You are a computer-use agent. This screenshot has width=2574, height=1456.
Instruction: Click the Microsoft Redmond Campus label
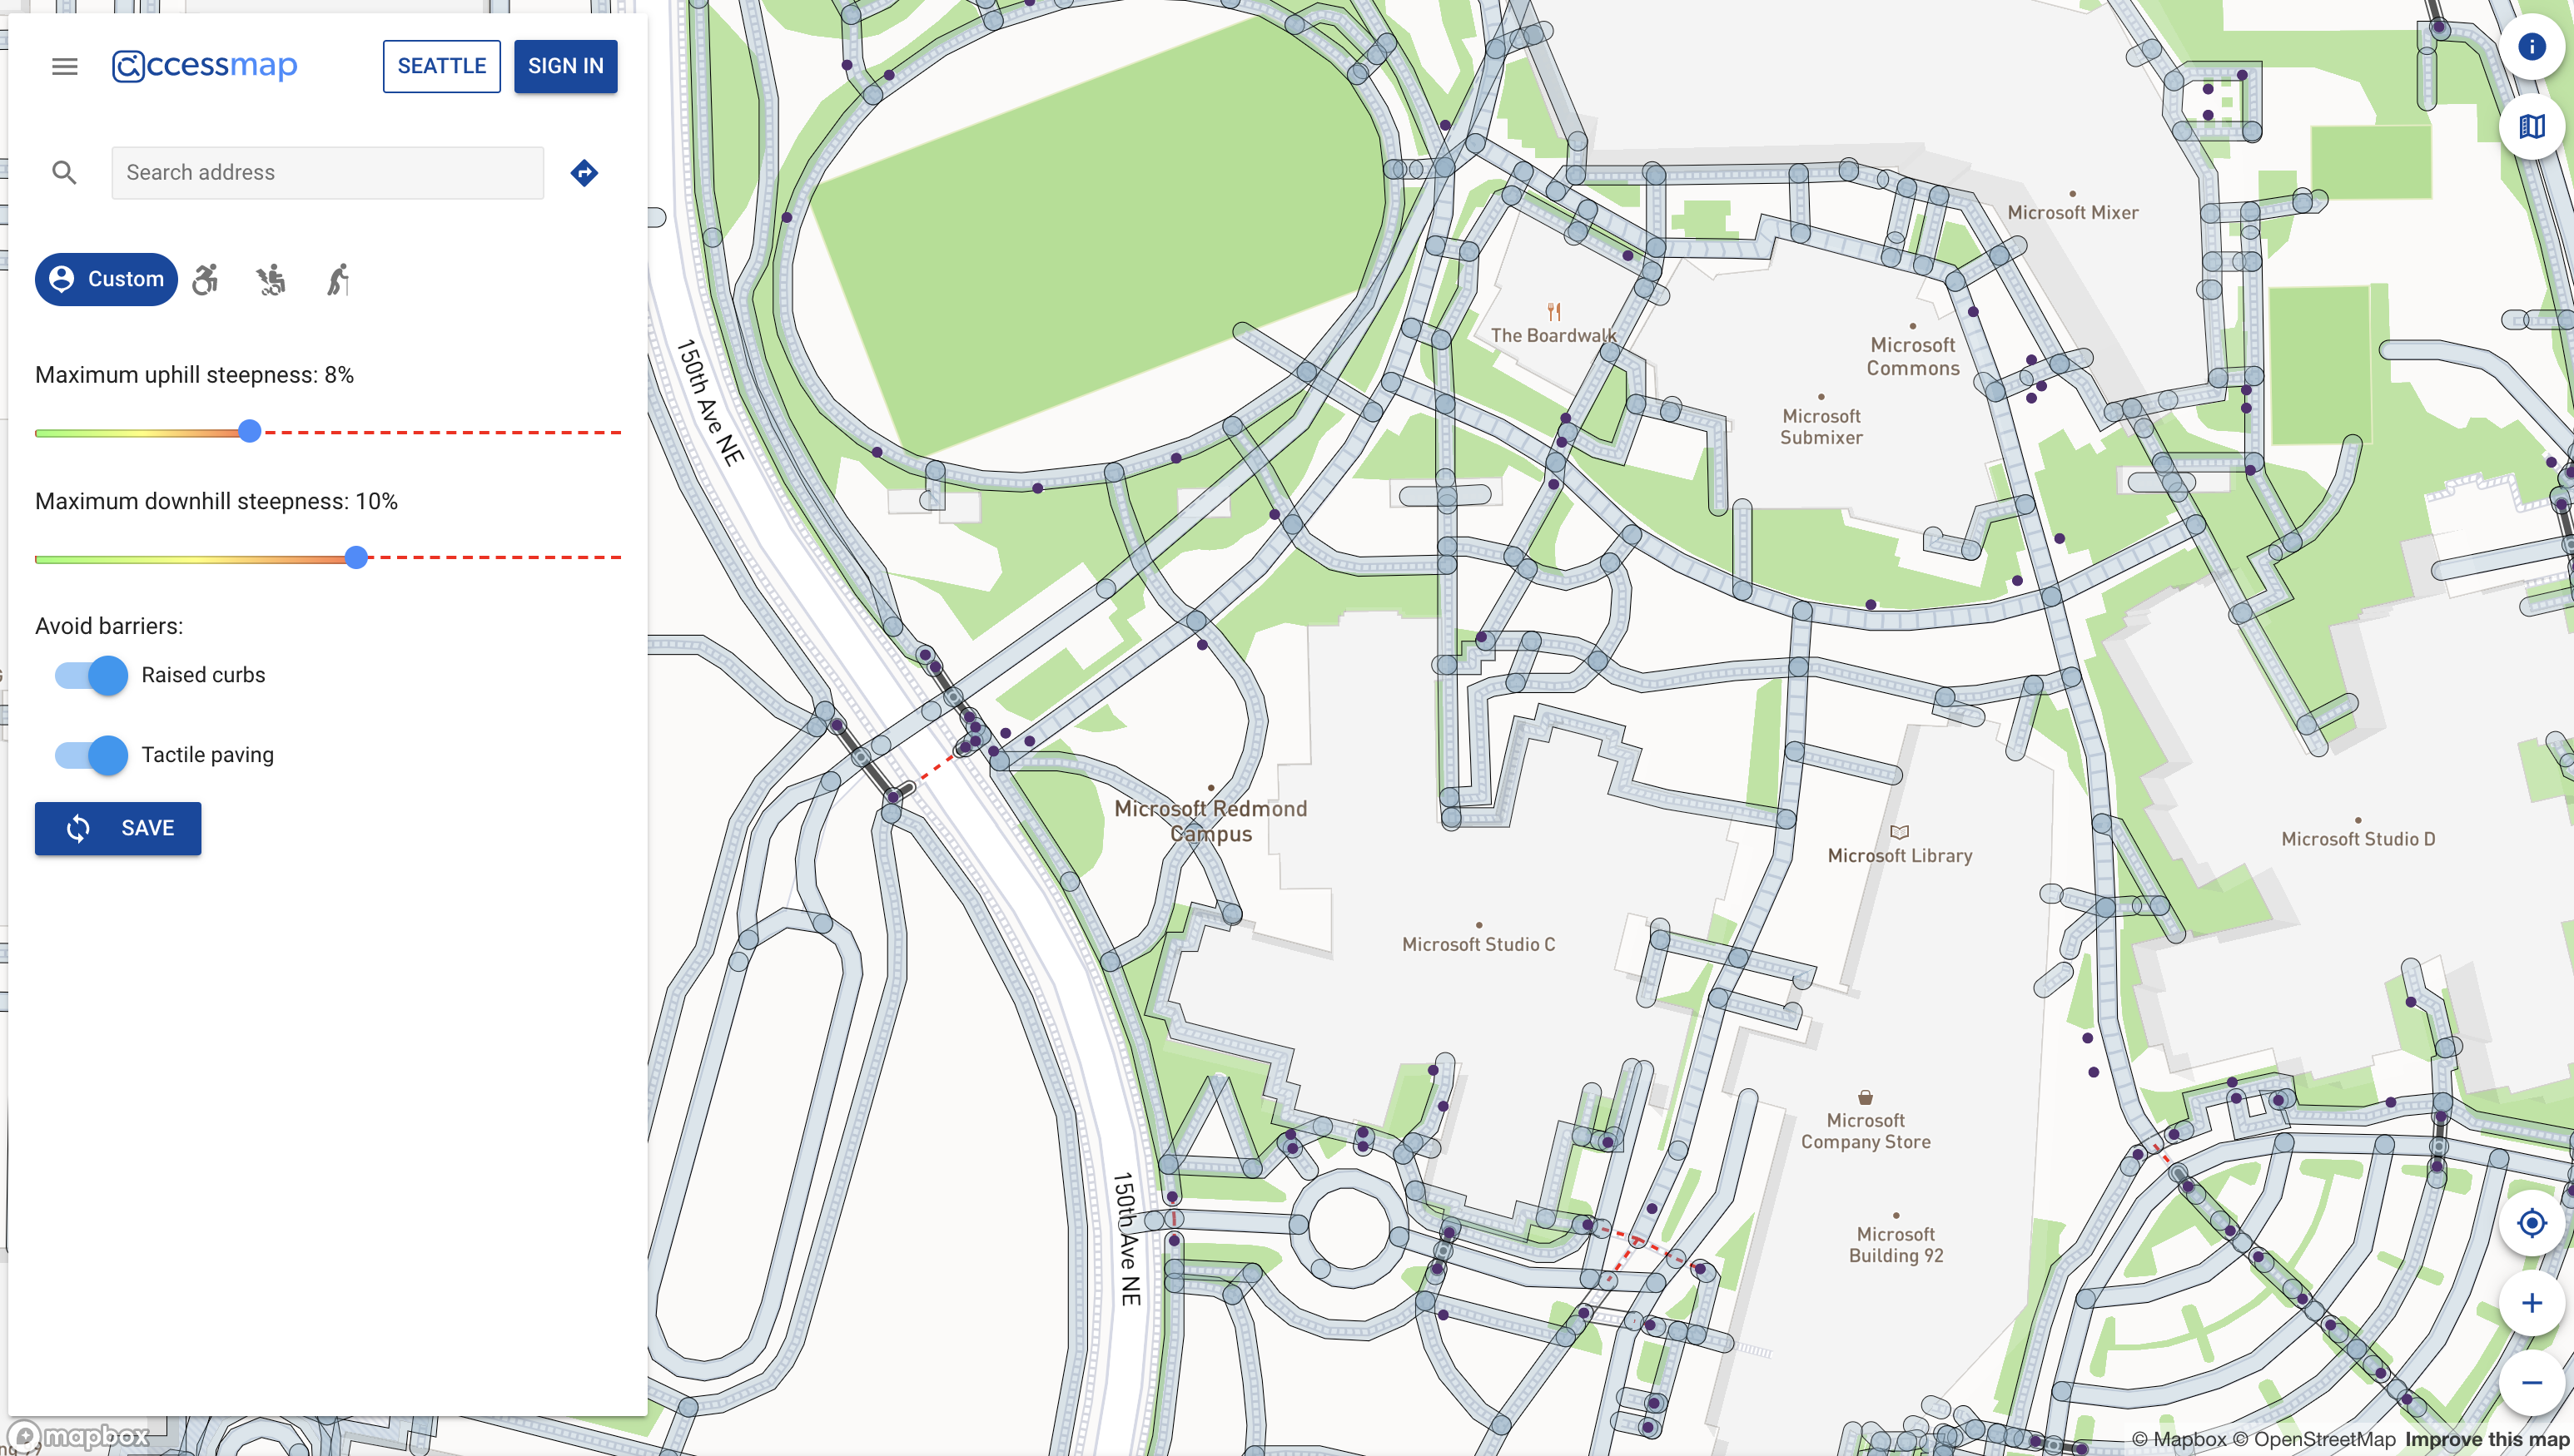(1210, 821)
